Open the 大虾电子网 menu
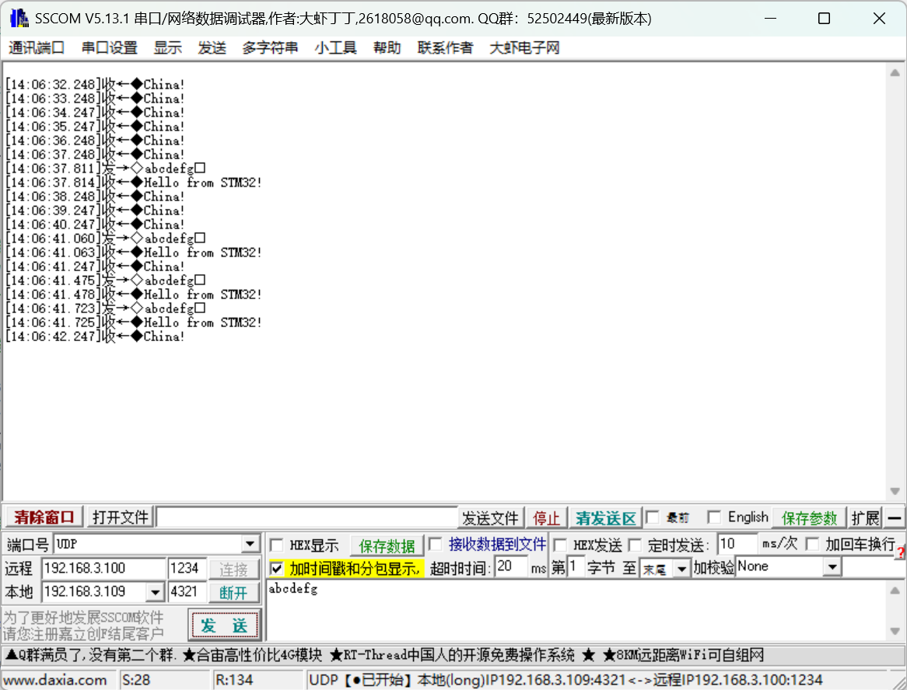Image resolution: width=907 pixels, height=690 pixels. pos(524,48)
